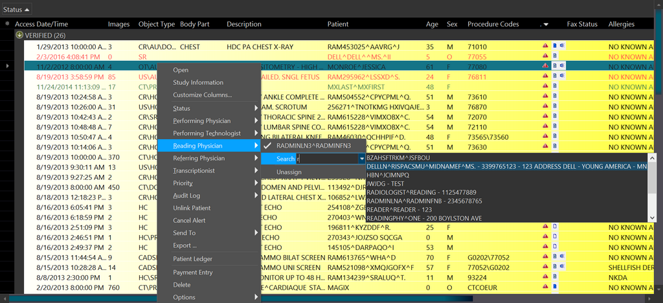Toggle checked physician RADMINLN3^RADMINFN3
Screen dimensions: 663x303
click(313, 146)
